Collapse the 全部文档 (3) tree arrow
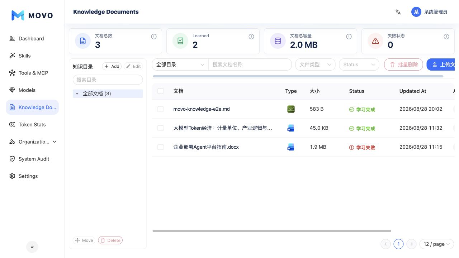 77,94
